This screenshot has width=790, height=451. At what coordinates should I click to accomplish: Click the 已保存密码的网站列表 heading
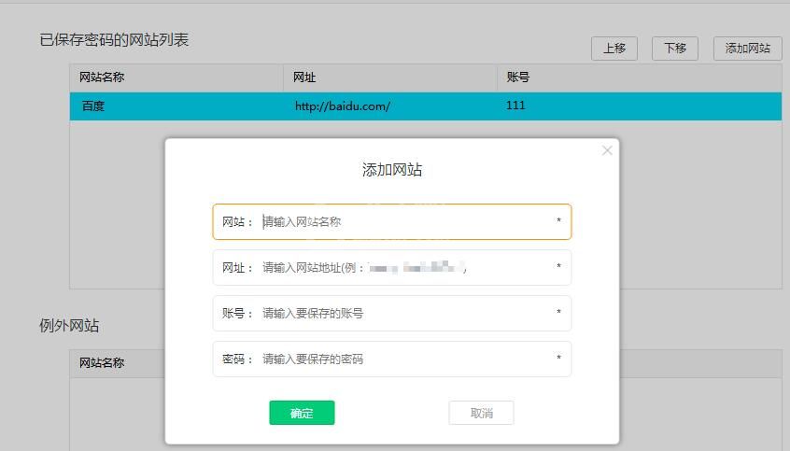(x=114, y=40)
